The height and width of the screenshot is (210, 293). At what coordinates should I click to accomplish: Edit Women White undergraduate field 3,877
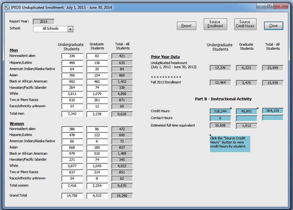coord(72,166)
